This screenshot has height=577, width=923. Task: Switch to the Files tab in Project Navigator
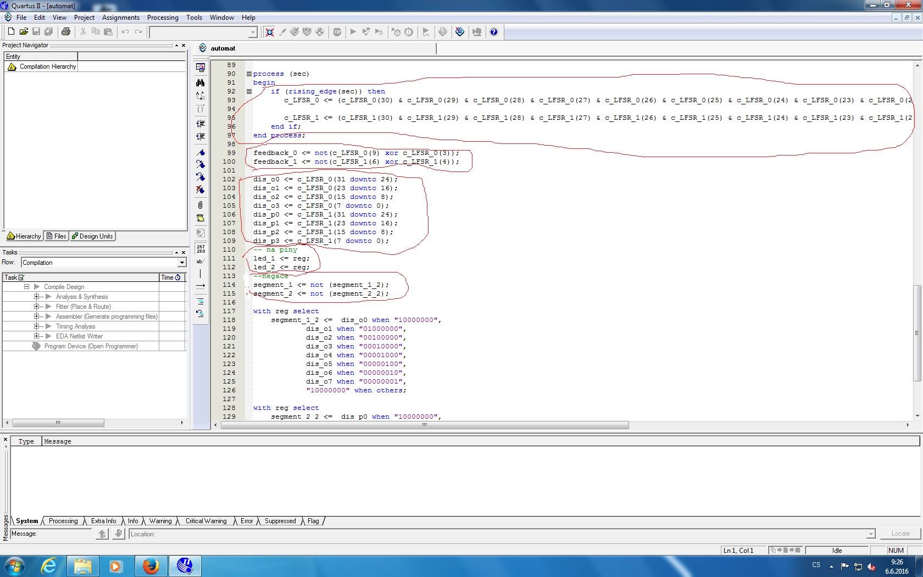coord(57,236)
